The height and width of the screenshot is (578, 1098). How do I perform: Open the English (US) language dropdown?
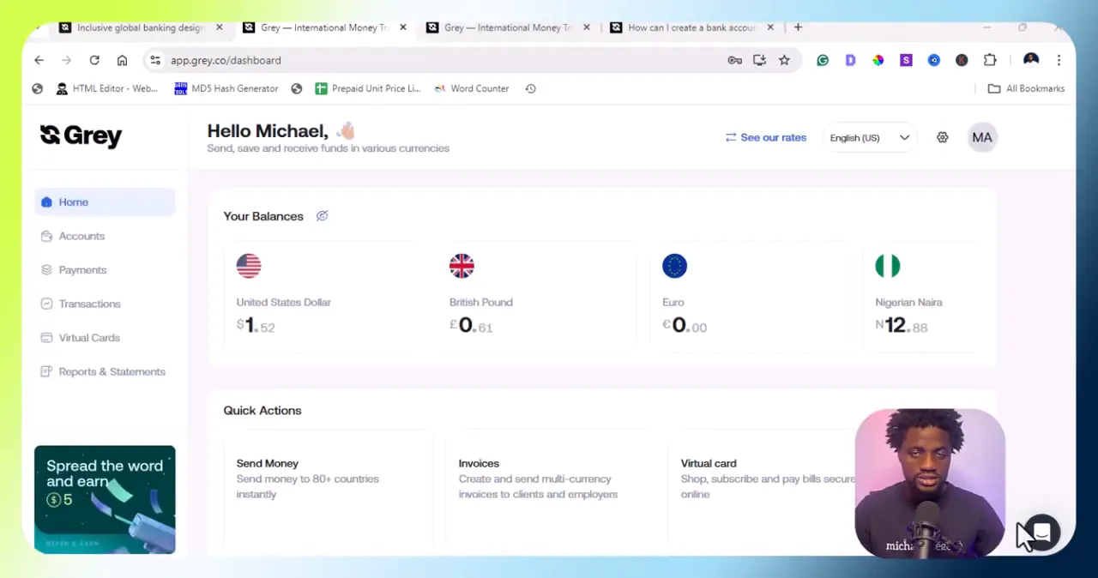pyautogui.click(x=869, y=138)
